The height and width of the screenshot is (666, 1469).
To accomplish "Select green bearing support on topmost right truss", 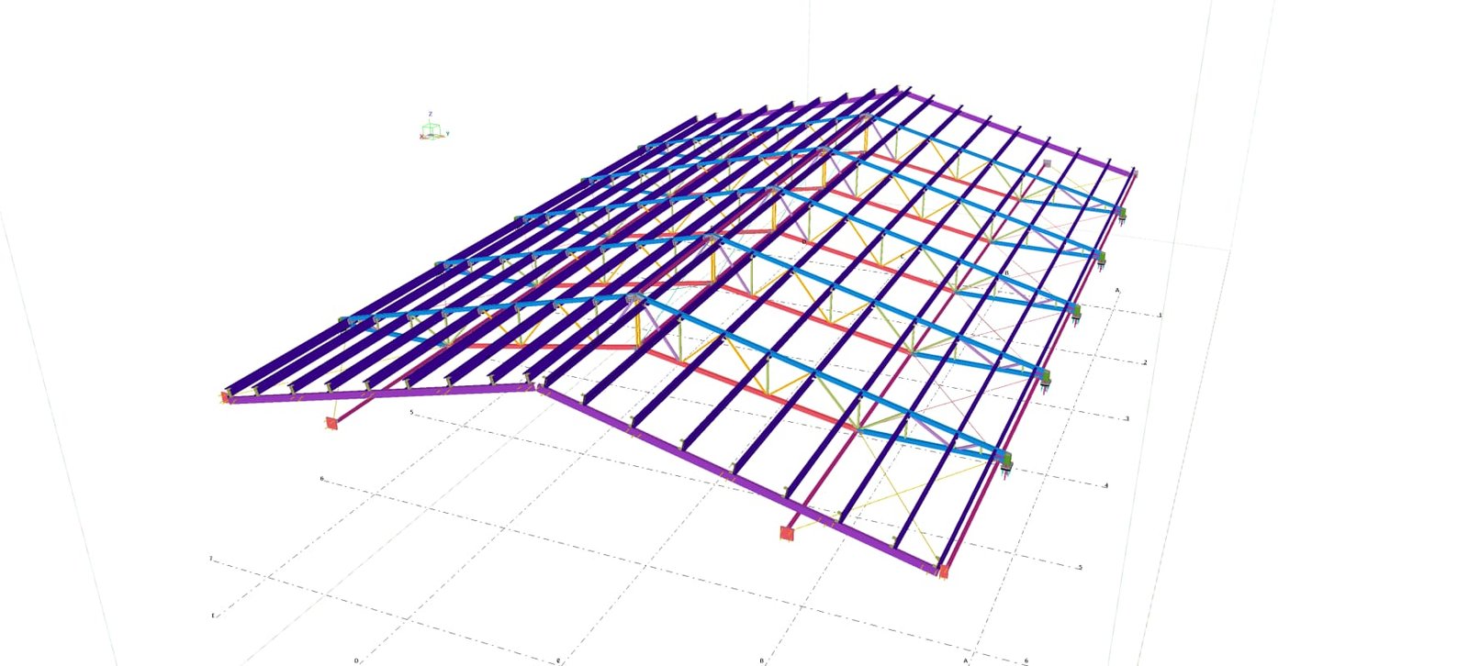I will tap(1121, 213).
